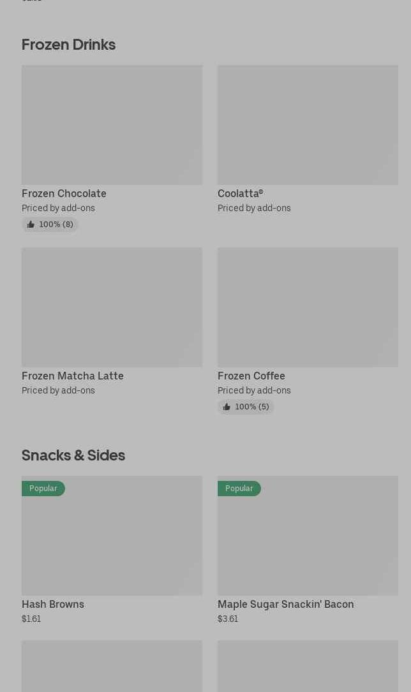Open the Coolatta item photo
The height and width of the screenshot is (692, 411).
pos(308,125)
